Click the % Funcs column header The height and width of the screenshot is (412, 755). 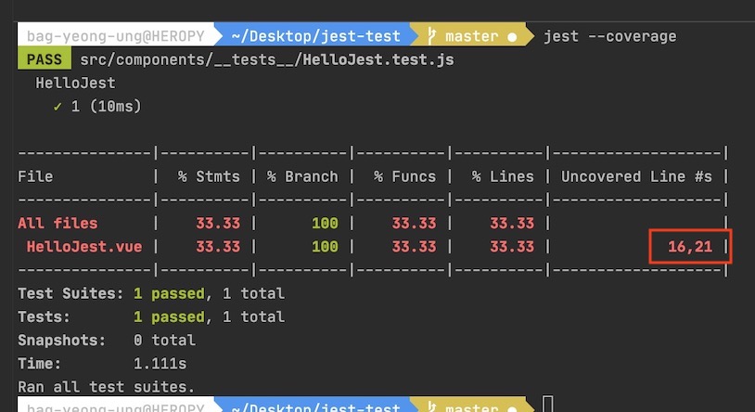click(404, 176)
